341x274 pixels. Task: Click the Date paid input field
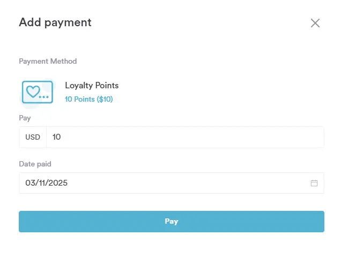[x=161, y=183]
